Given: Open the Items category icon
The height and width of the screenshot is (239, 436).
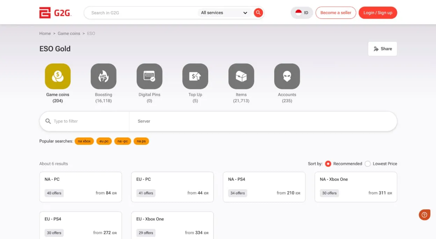Looking at the screenshot, I should coord(241,76).
